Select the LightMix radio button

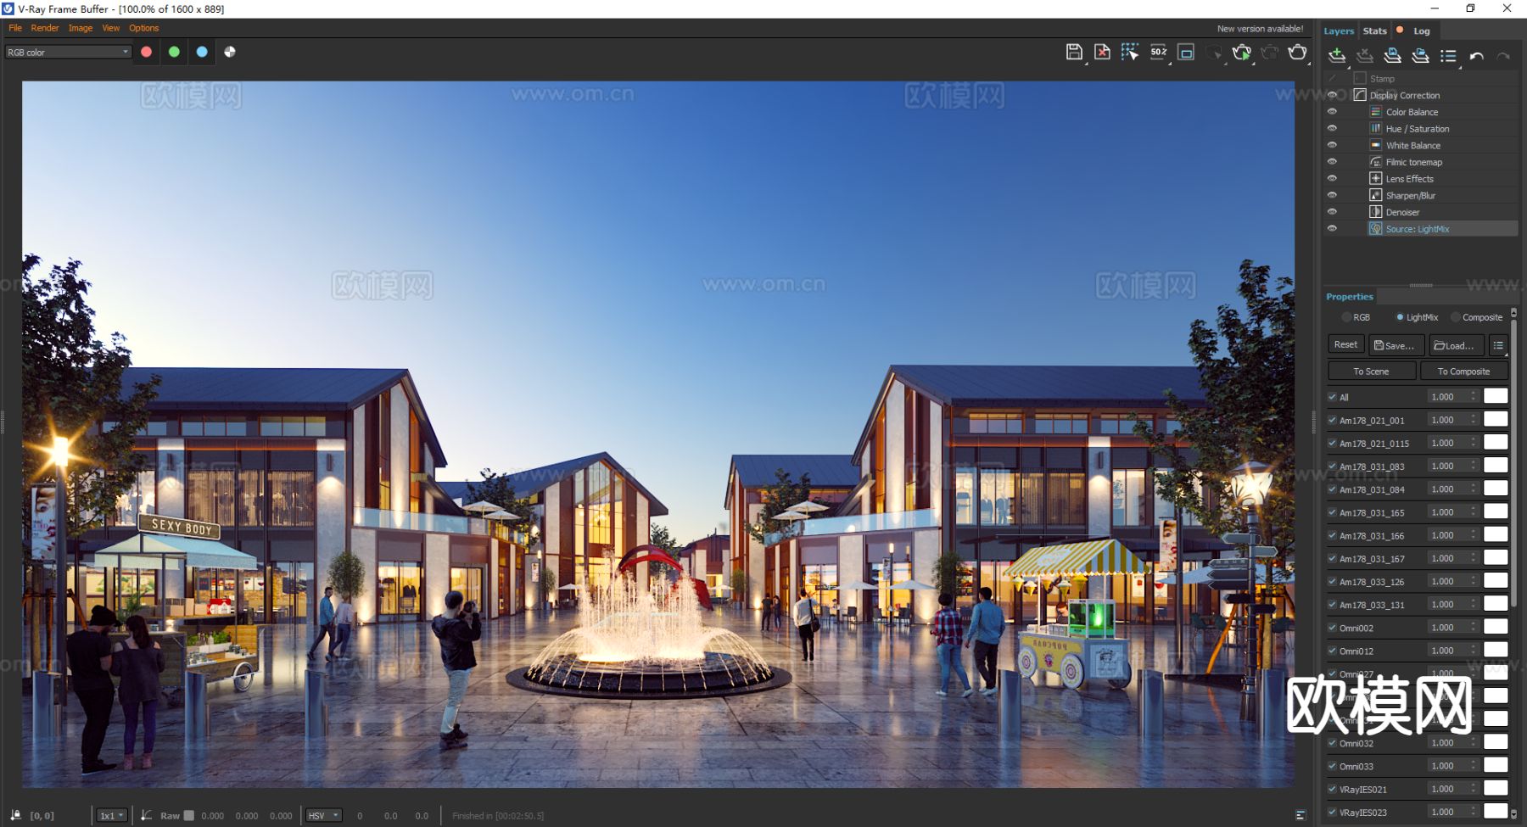[x=1400, y=317]
